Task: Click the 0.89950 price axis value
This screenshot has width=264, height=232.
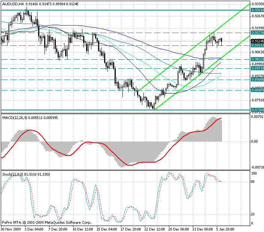Action: 257,64
